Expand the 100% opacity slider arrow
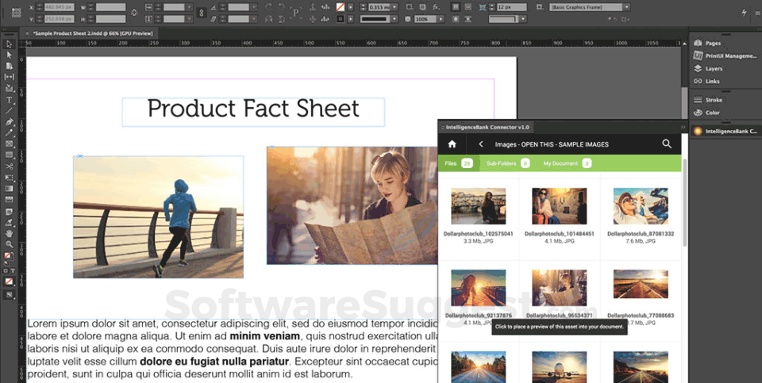762x383 pixels. pyautogui.click(x=441, y=19)
